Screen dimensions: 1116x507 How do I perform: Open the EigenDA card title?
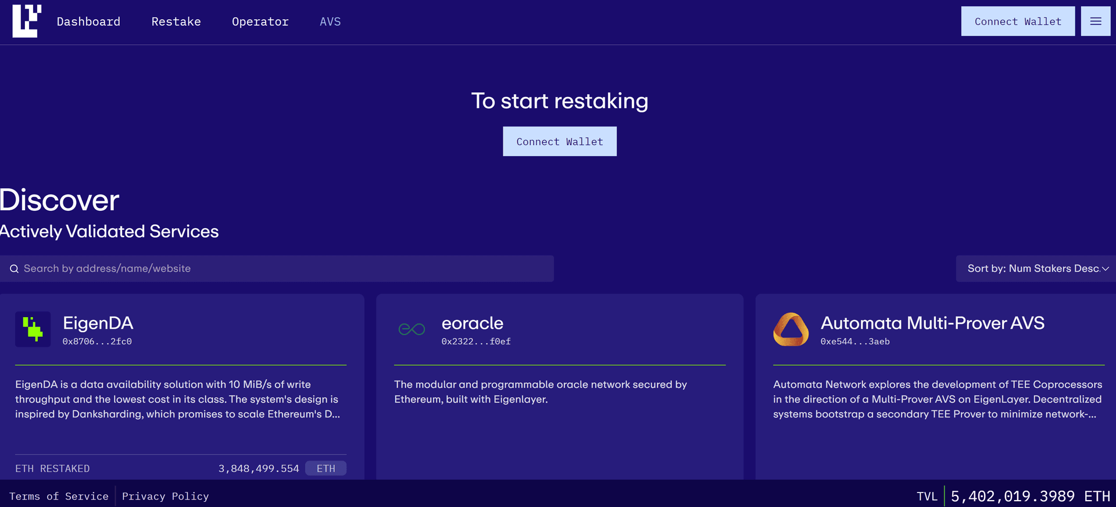(x=98, y=323)
